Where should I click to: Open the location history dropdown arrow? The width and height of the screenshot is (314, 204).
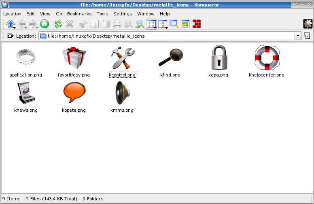click(x=298, y=36)
